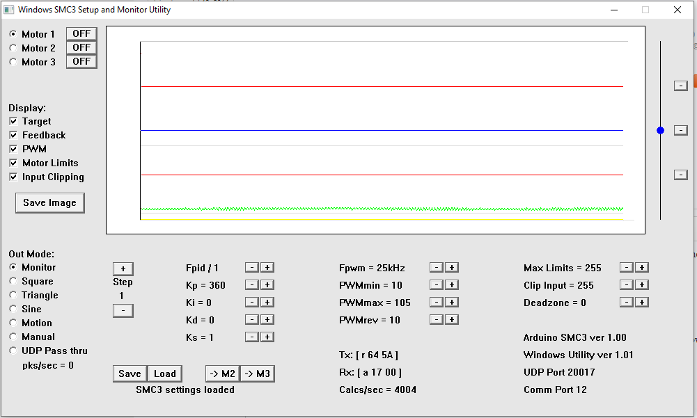Increment the Step value
Screen dimensions: 697x418
point(123,268)
